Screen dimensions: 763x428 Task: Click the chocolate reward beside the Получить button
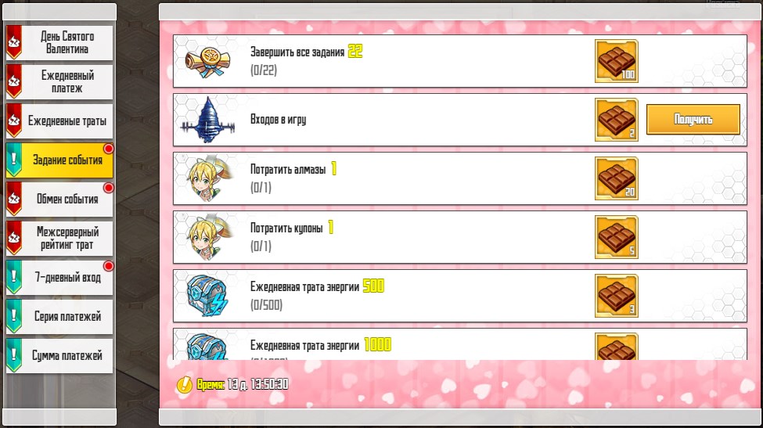coord(616,120)
